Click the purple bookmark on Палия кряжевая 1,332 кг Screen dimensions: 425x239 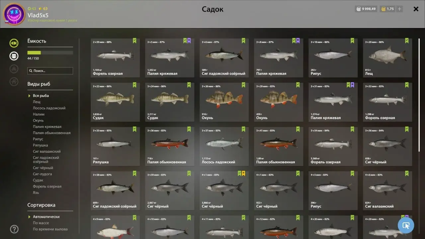pyautogui.click(x=189, y=40)
